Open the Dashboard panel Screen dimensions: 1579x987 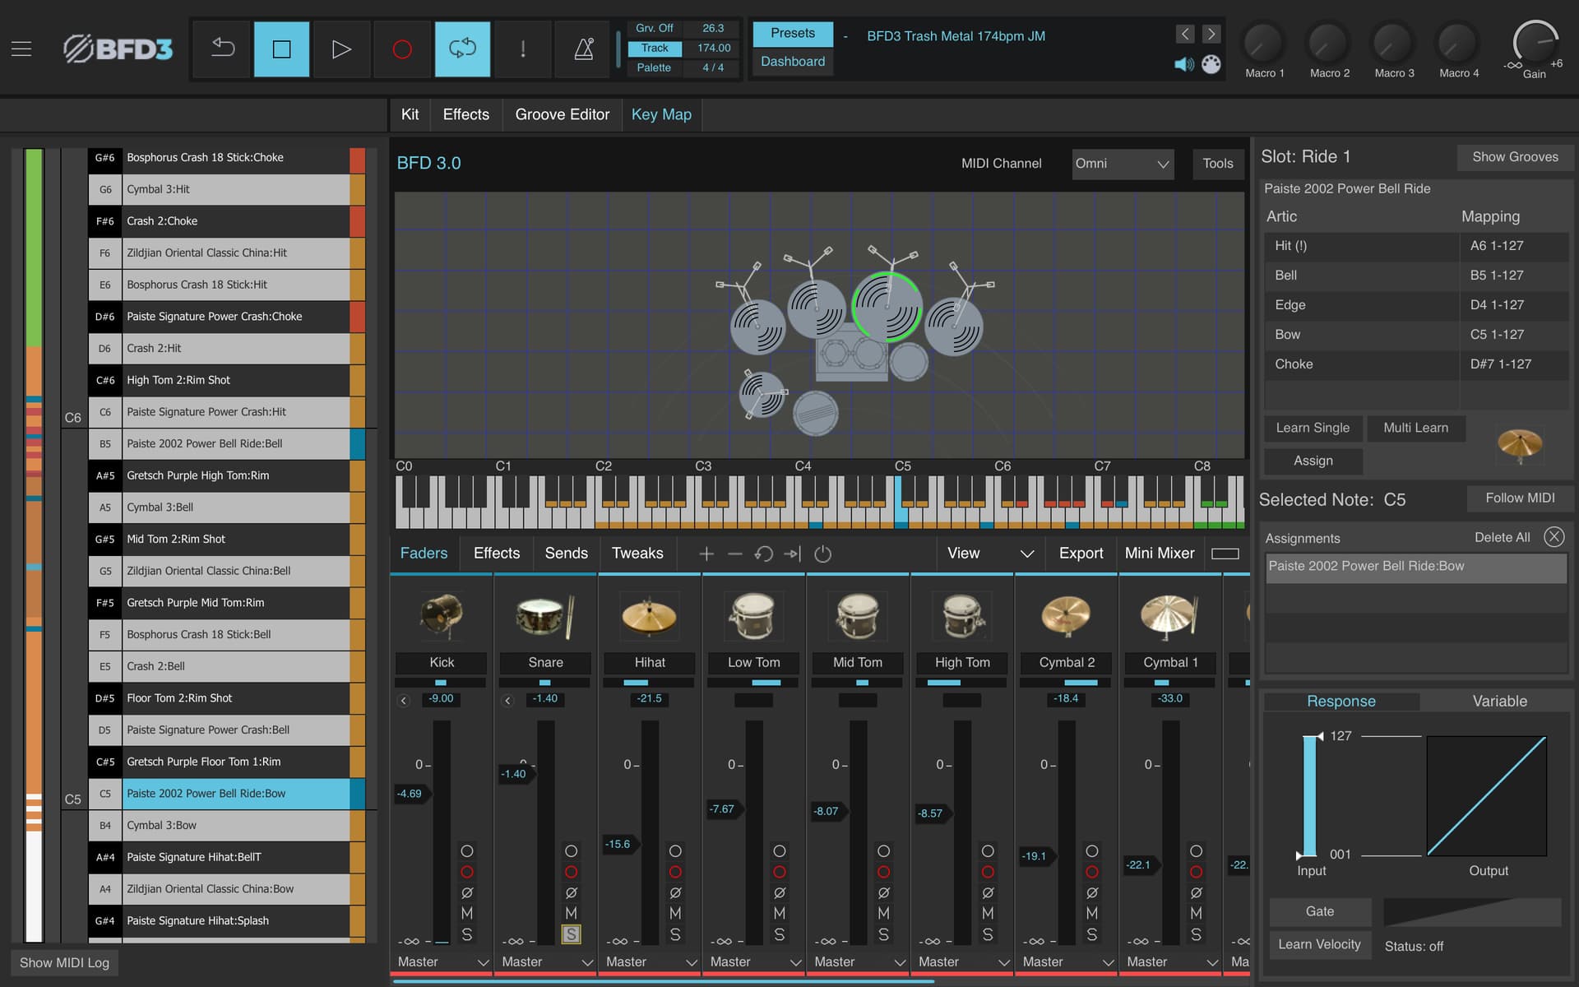pos(793,62)
